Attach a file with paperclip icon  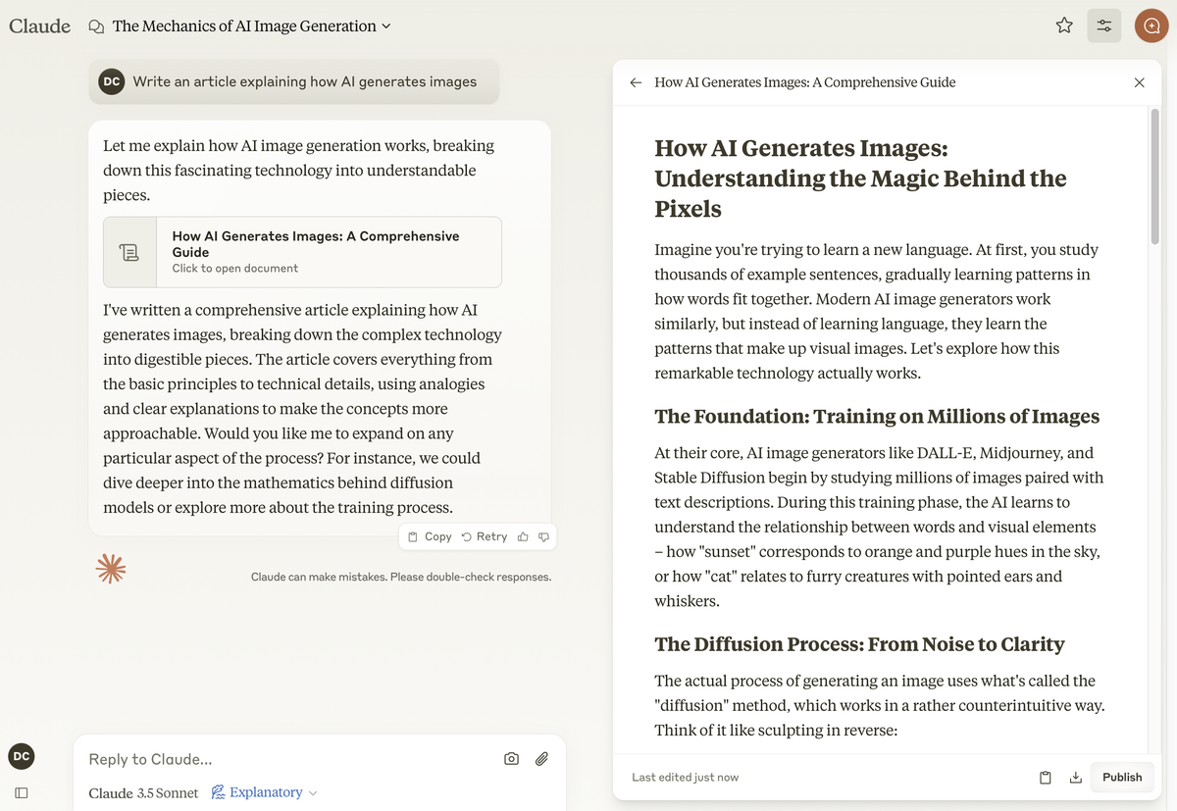541,758
